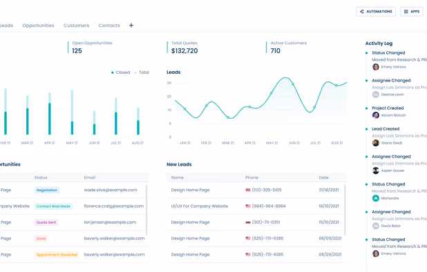
Task: Click the New Leads table scrollbar
Action: [x=345, y=210]
